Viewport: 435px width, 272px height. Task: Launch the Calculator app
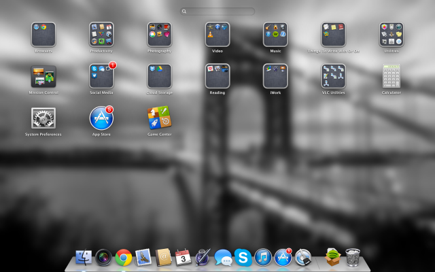tap(391, 76)
